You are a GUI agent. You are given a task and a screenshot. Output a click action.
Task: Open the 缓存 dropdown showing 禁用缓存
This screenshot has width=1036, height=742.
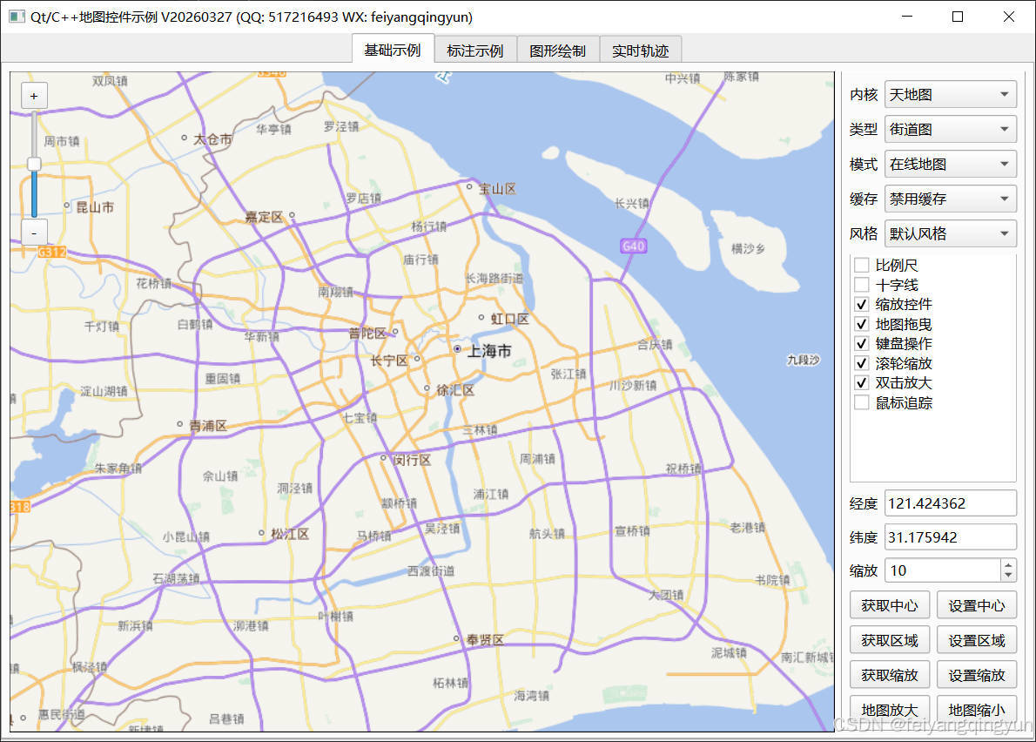950,199
